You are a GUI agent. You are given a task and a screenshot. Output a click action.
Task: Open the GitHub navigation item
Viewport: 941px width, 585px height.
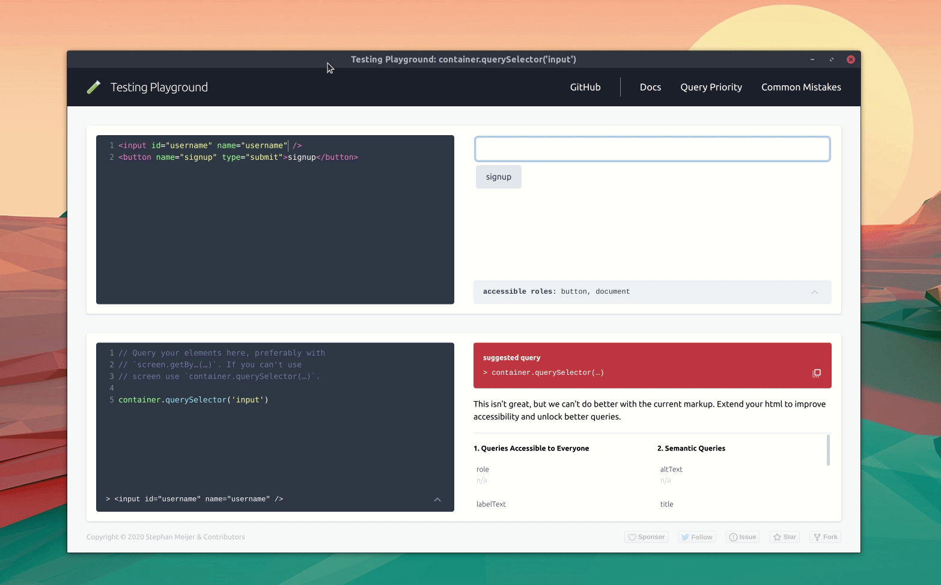585,86
